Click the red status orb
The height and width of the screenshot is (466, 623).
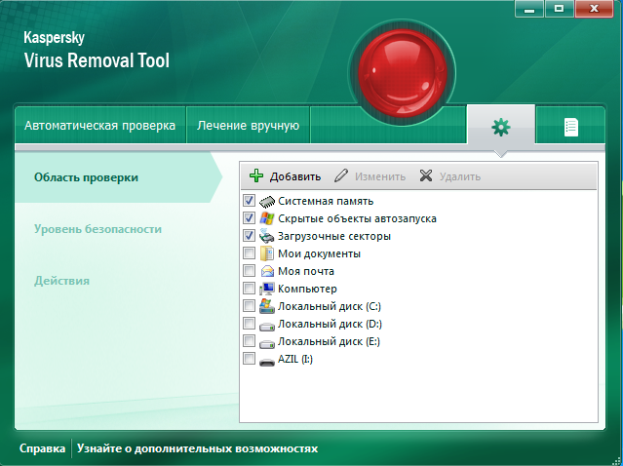click(402, 73)
